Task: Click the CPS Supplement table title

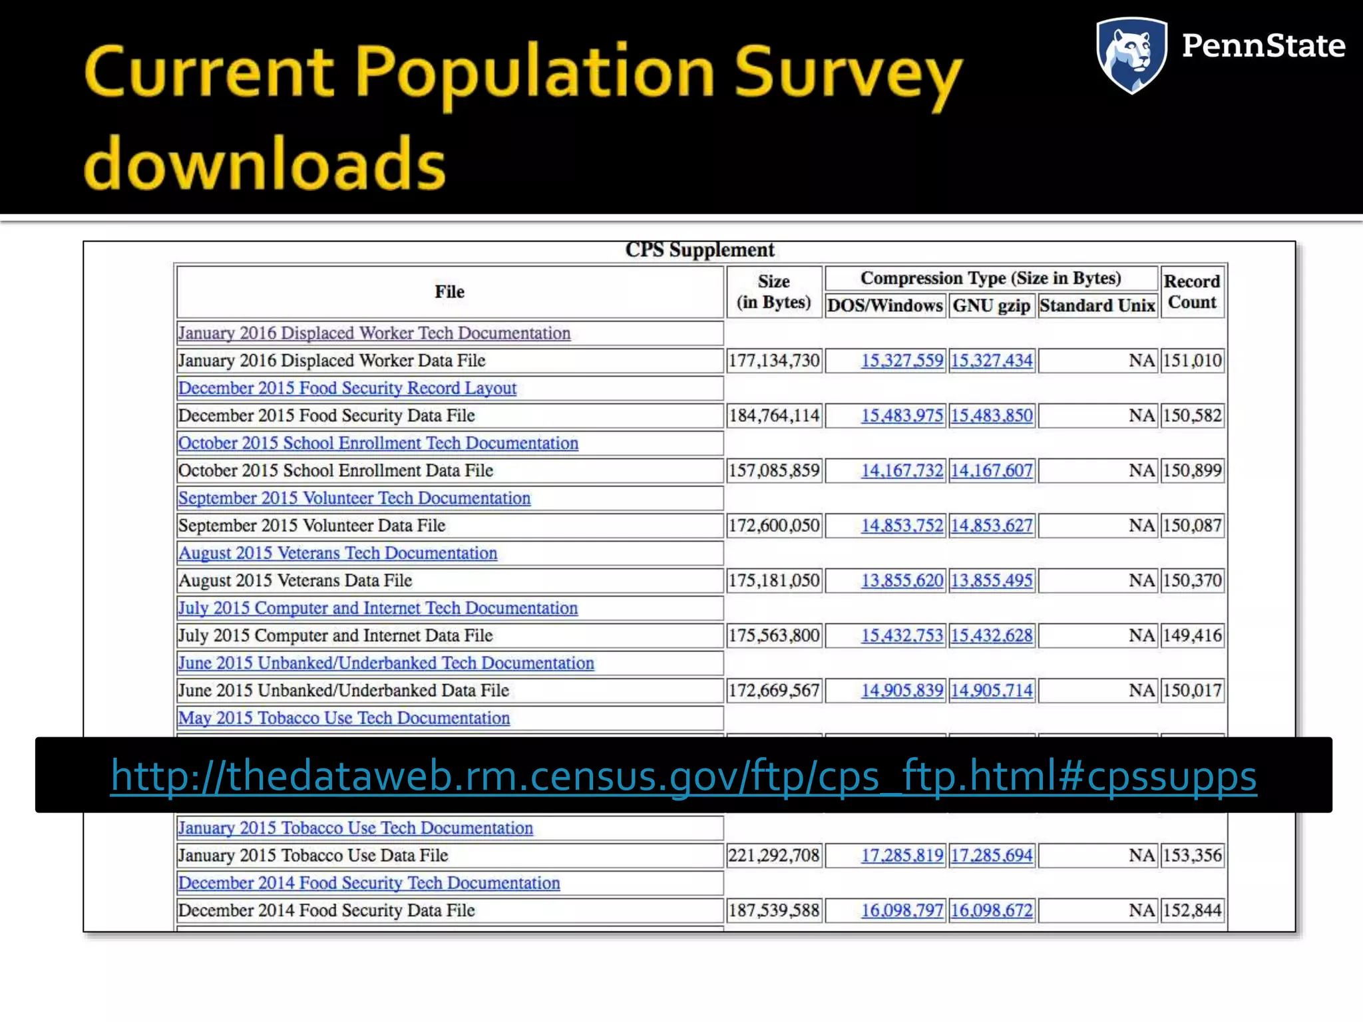Action: click(x=699, y=250)
